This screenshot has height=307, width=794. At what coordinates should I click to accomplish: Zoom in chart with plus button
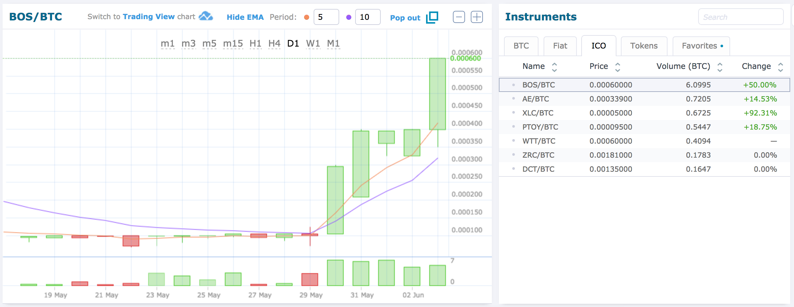click(477, 17)
